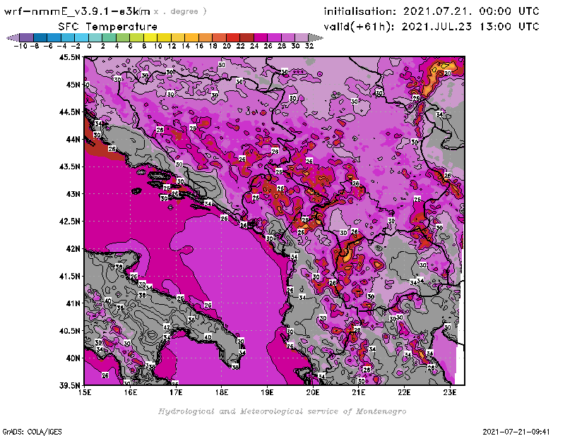565x436 pixels.
Task: Click the 40.5N latitude axis label
Action: pyautogui.click(x=69, y=331)
